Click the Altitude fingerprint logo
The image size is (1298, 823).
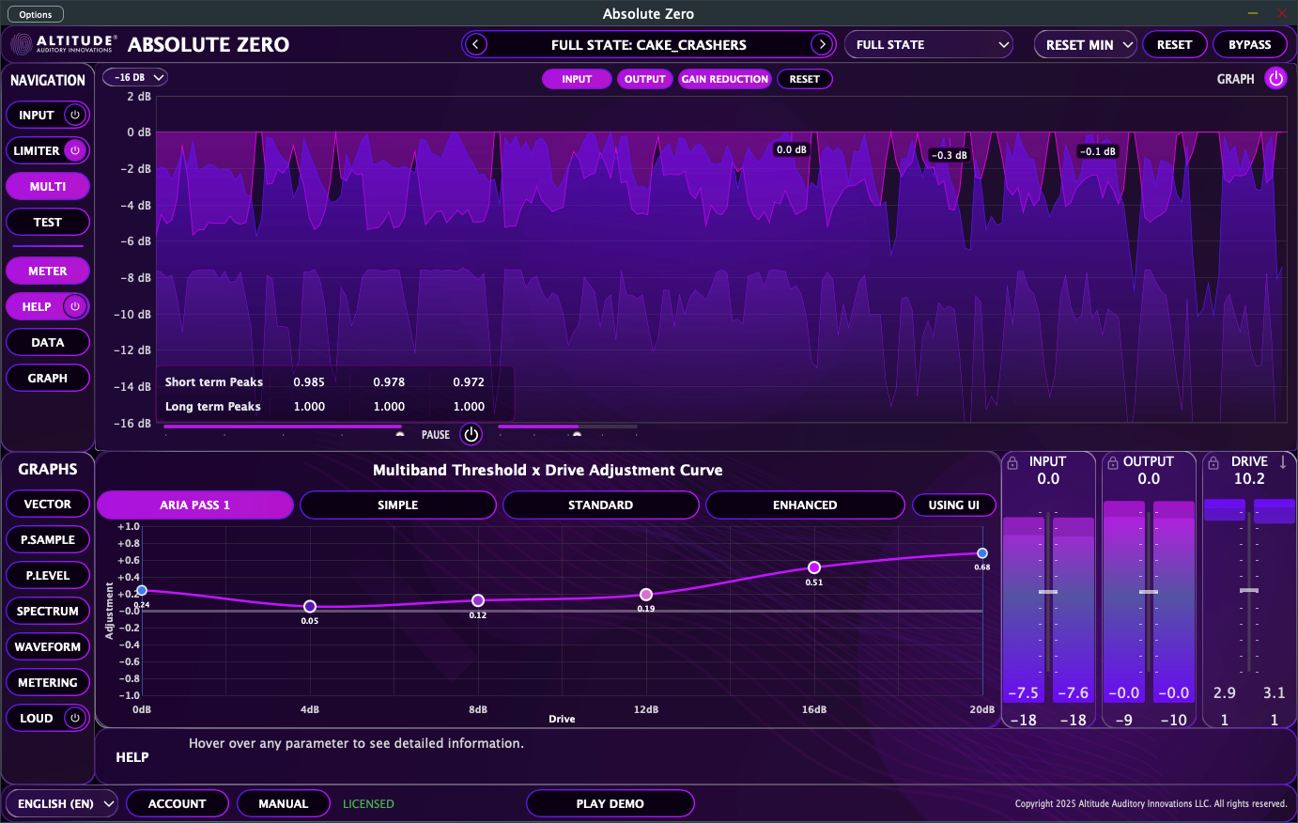21,43
